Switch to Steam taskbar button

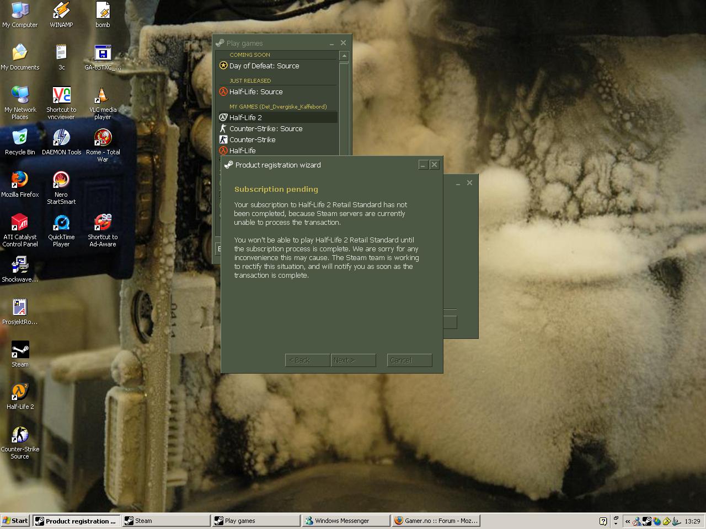166,521
